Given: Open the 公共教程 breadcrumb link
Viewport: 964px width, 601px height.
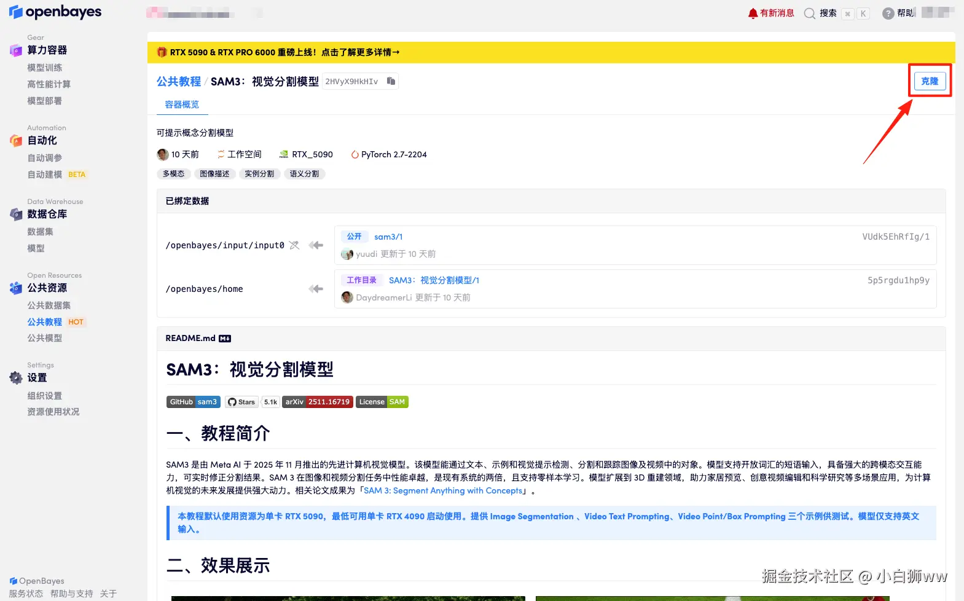Looking at the screenshot, I should click(x=179, y=81).
